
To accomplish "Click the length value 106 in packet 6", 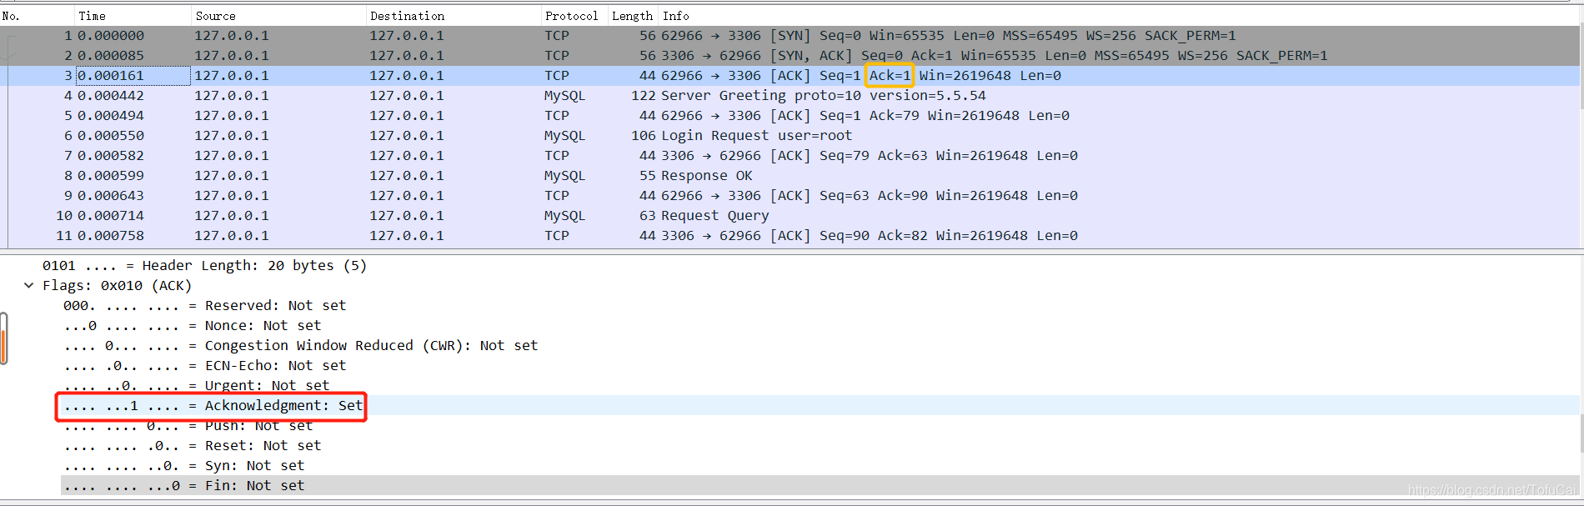I will (x=643, y=136).
